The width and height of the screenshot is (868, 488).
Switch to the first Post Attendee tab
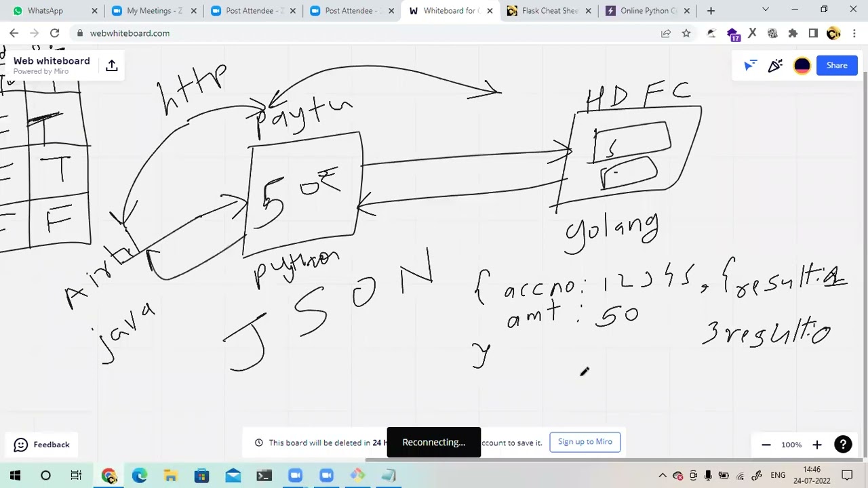pos(252,11)
